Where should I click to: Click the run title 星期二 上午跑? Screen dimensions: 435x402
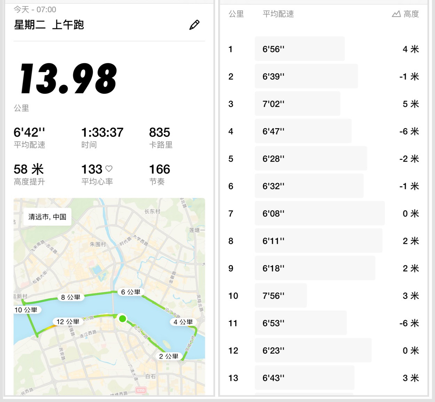click(49, 25)
